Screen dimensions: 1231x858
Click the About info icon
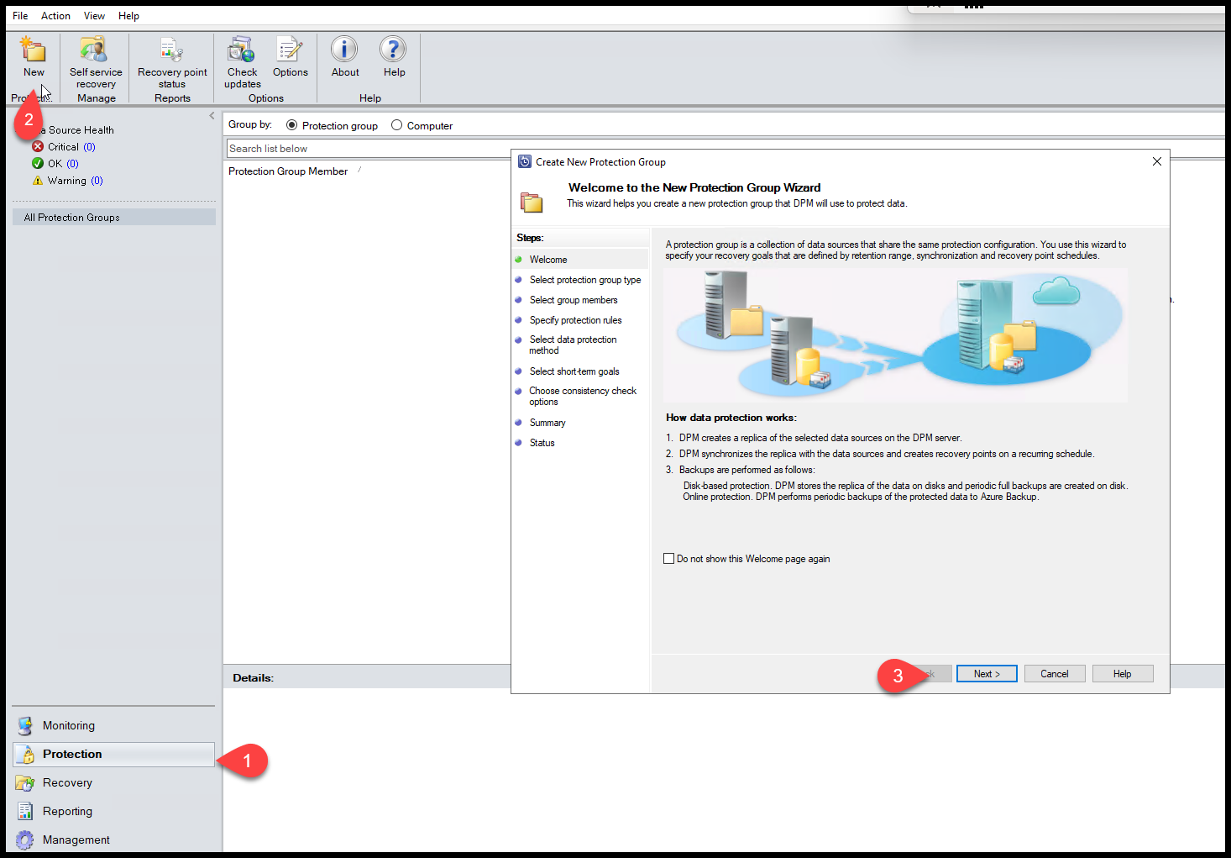[344, 50]
